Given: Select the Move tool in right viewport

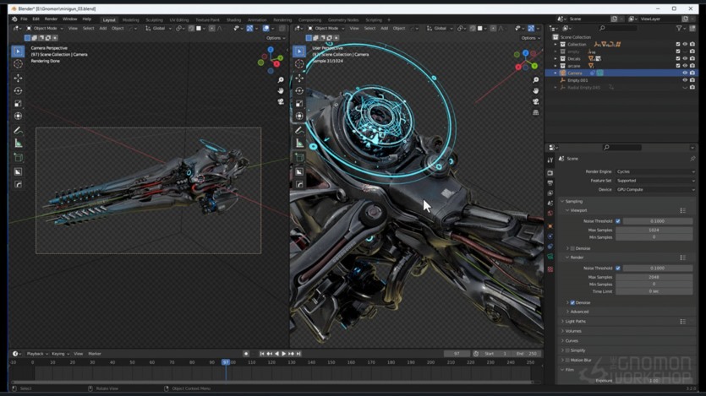Looking at the screenshot, I should click(x=299, y=78).
